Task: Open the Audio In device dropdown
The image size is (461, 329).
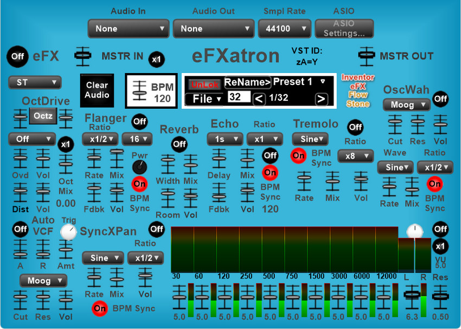Action: 129,29
